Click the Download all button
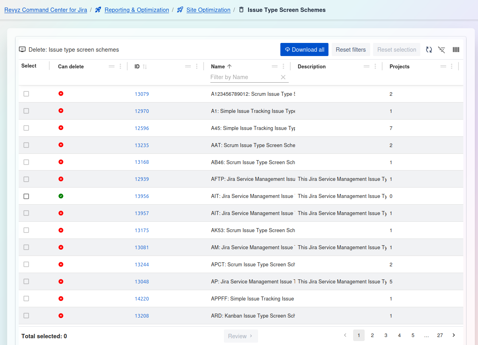This screenshot has height=345, width=478. (x=304, y=50)
